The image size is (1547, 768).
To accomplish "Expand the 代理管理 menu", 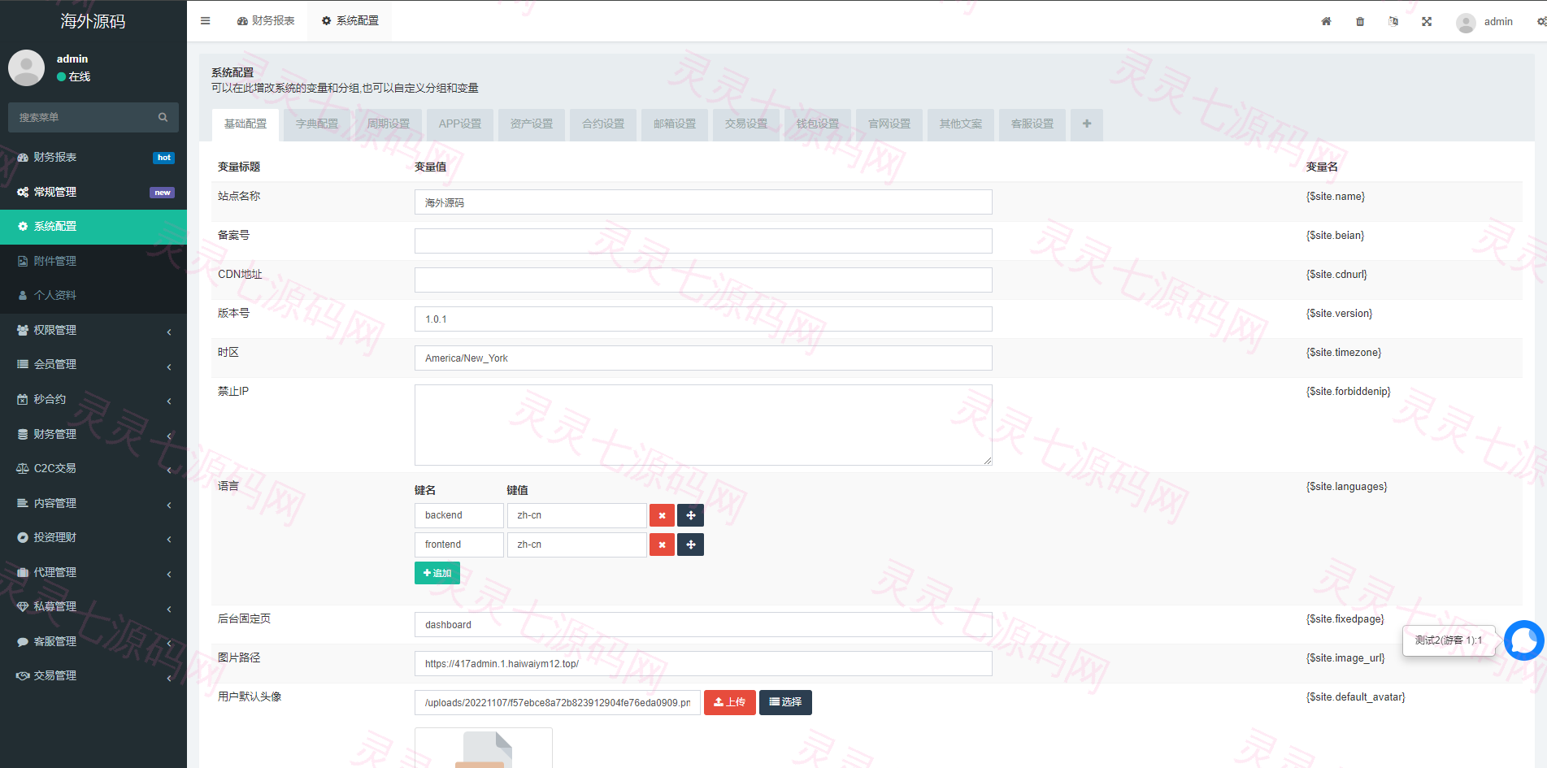I will click(93, 572).
